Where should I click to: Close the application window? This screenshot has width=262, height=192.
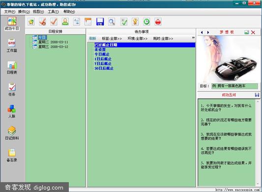point(254,3)
